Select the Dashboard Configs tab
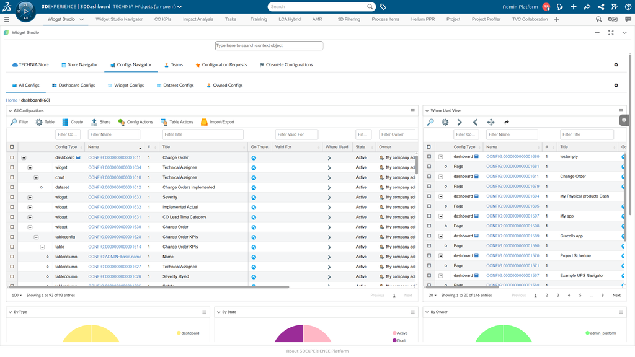 [x=74, y=86]
